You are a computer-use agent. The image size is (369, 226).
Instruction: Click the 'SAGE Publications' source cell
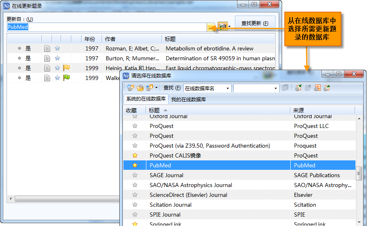coord(317,176)
